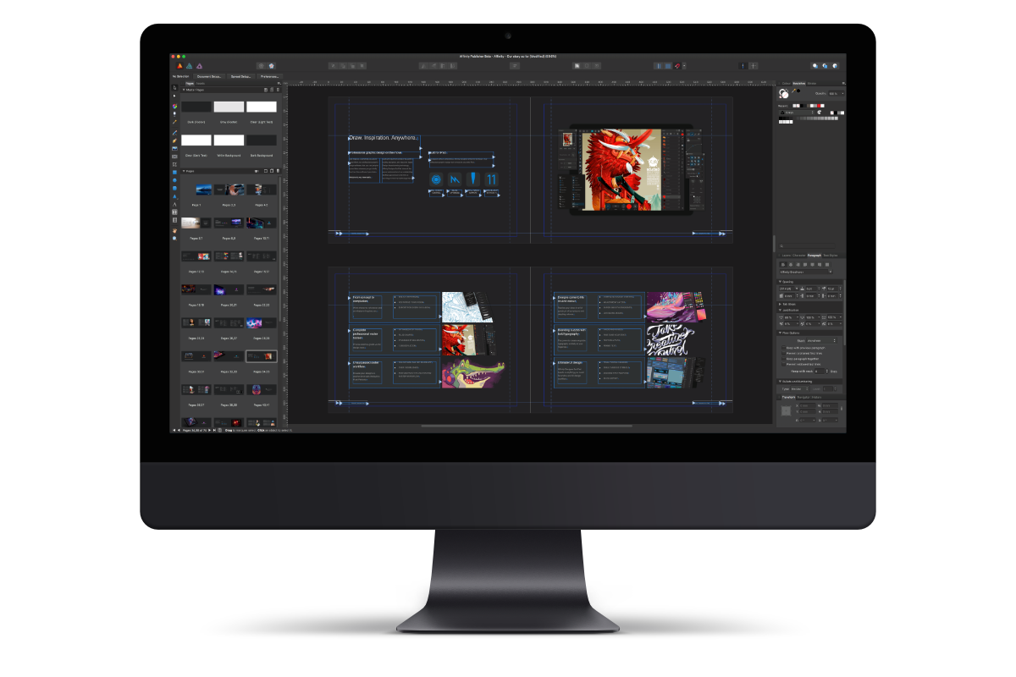Select the View (hand) tool
Screen dimensions: 1016x677
(174, 230)
